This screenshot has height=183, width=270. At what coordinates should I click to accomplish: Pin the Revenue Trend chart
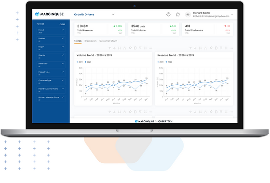(x=211, y=48)
